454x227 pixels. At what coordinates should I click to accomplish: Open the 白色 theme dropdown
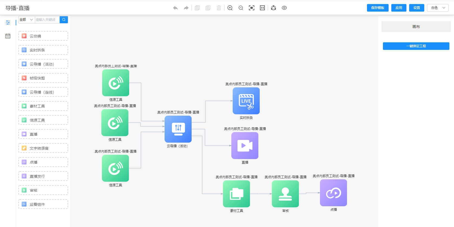tap(438, 8)
